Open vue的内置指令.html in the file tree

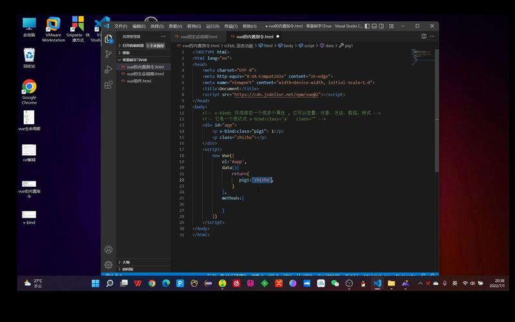pos(145,67)
